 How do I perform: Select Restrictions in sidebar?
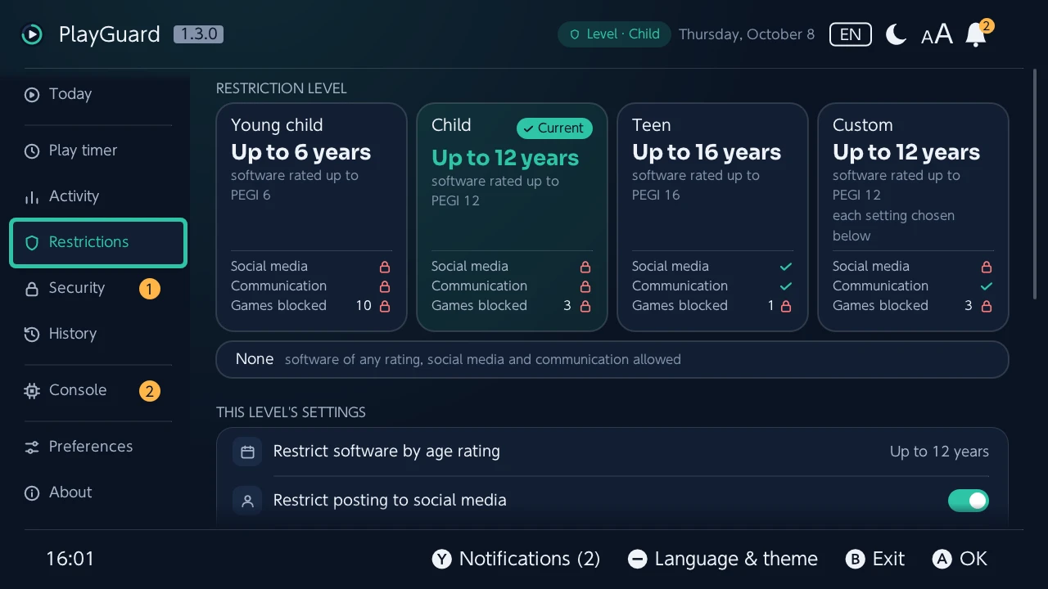tap(98, 242)
